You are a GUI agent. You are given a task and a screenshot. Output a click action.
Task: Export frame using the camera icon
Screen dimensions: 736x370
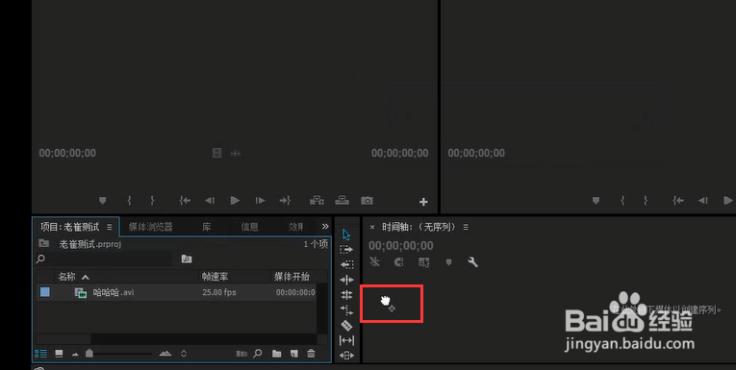(367, 201)
